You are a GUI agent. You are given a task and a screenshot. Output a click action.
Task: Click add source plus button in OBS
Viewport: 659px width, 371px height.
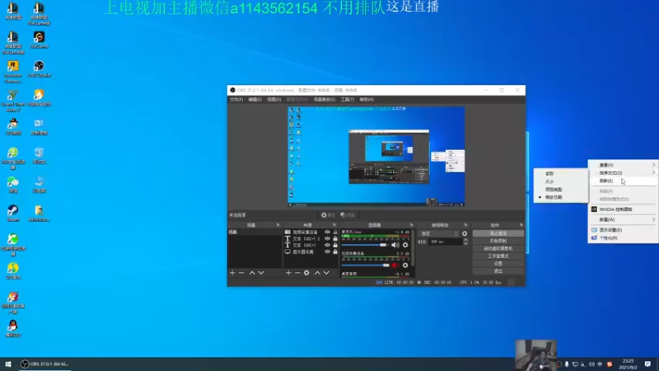288,273
